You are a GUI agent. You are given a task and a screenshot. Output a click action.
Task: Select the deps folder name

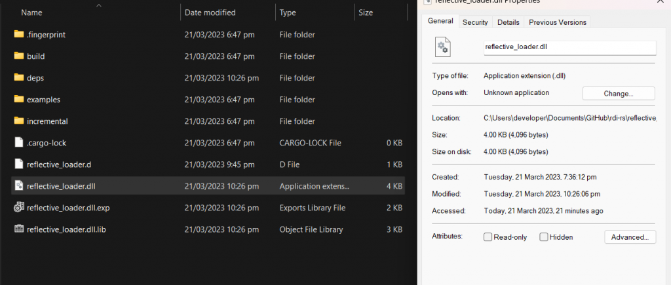point(35,78)
